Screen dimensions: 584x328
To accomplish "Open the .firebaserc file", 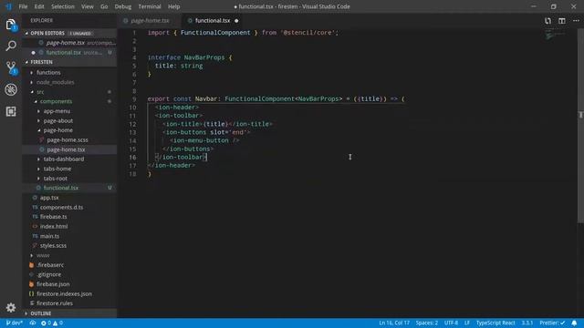I will pos(50,265).
